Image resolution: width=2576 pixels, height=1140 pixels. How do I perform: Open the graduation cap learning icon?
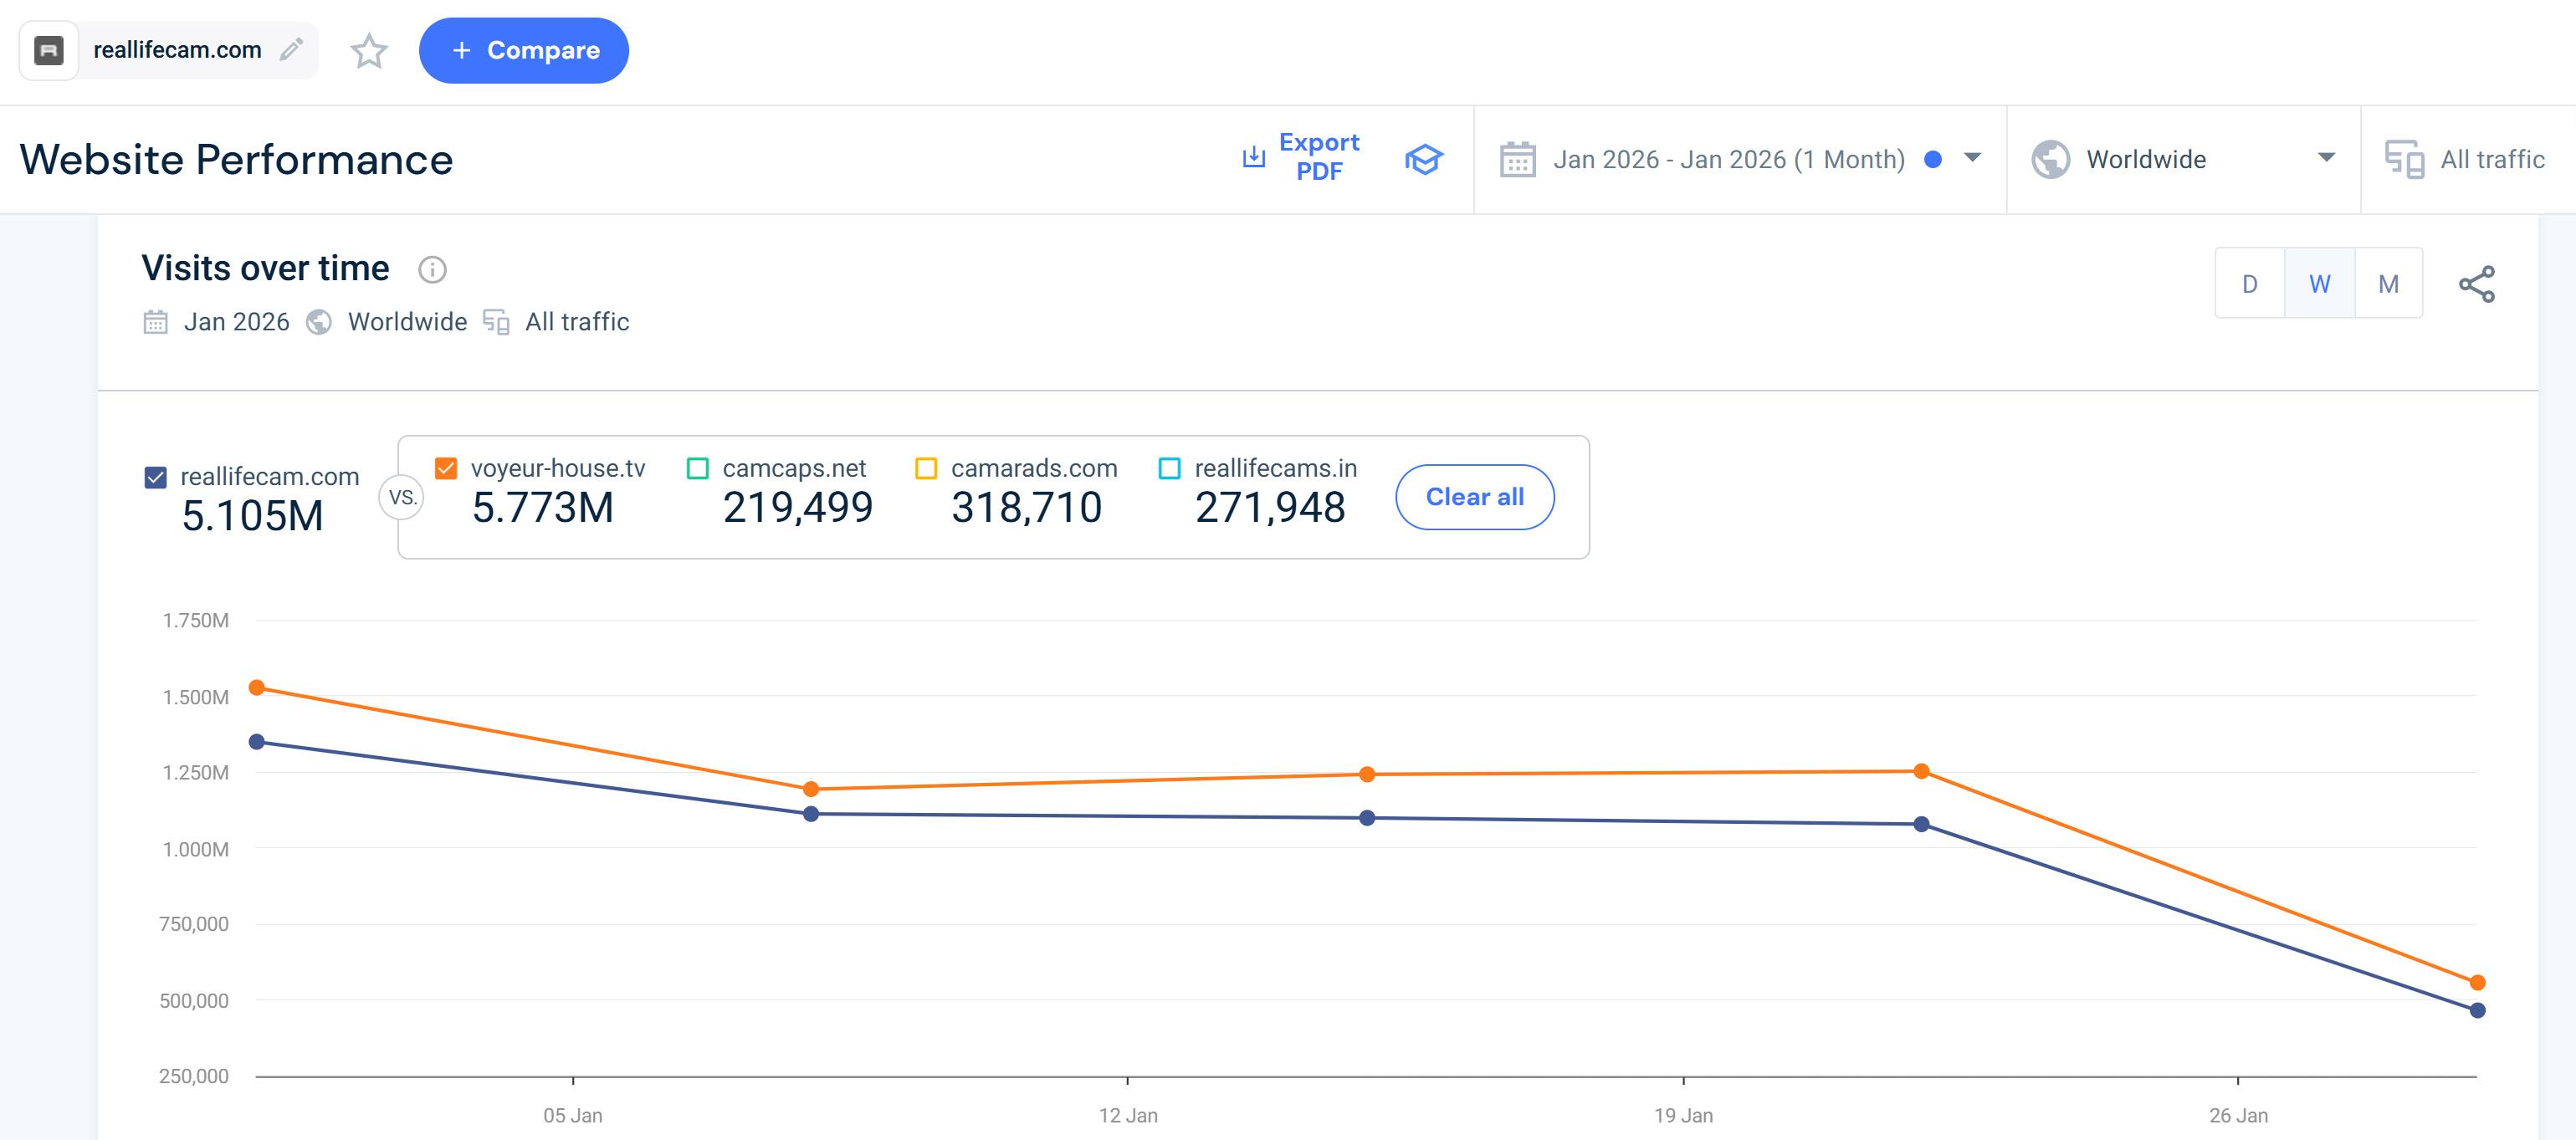(1423, 159)
